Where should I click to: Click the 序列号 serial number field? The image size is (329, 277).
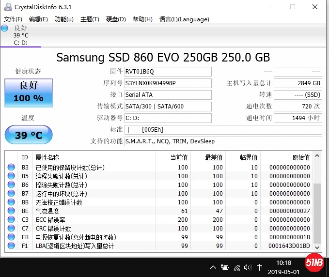168,83
